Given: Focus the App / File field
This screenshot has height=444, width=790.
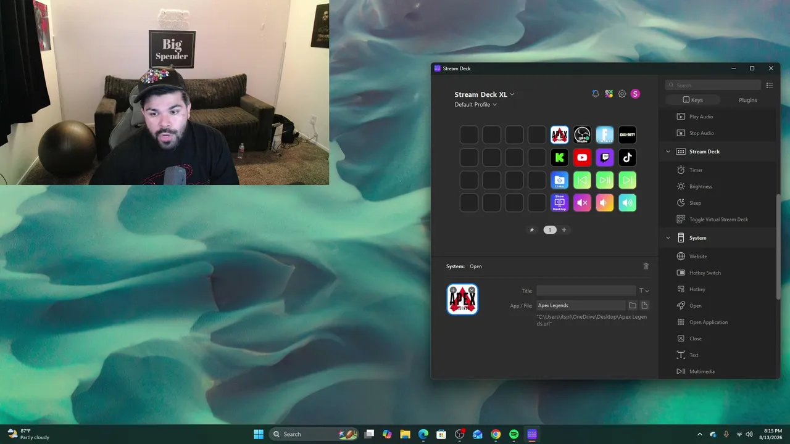Looking at the screenshot, I should pos(581,305).
